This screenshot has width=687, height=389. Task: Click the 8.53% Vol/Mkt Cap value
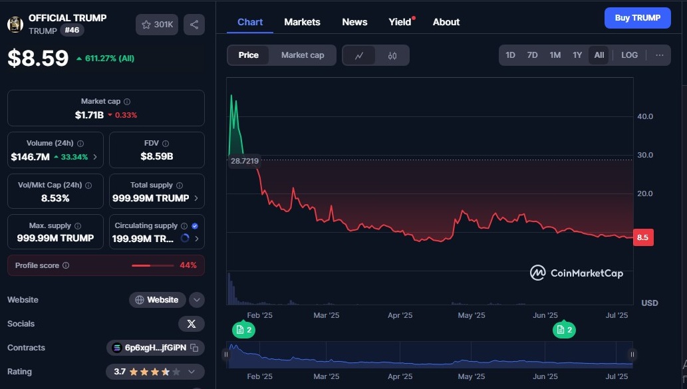[55, 198]
